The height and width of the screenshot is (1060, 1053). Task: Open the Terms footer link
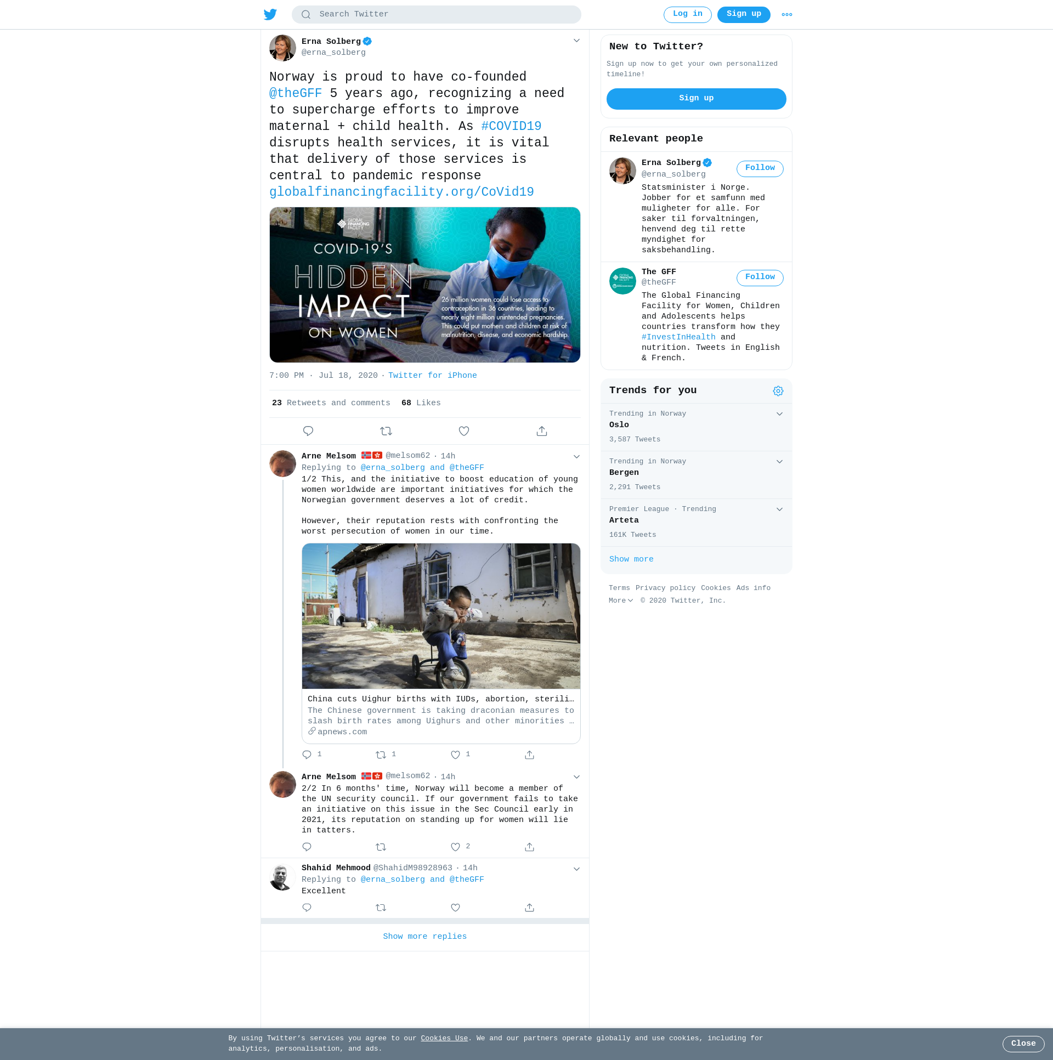click(x=619, y=588)
